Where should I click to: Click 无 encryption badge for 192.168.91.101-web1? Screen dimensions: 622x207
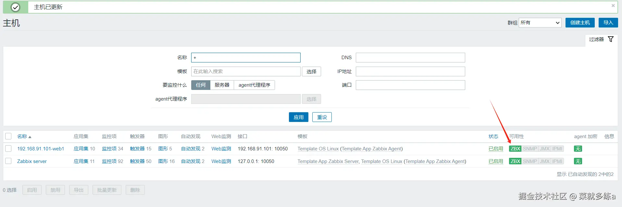pos(578,149)
